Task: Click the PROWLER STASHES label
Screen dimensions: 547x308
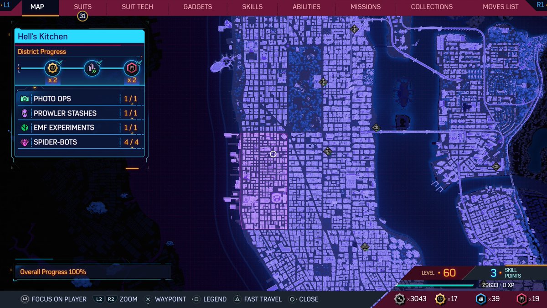Action: click(x=65, y=113)
